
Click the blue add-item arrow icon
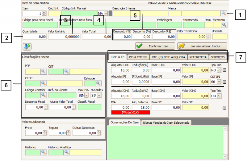pyautogui.click(x=27, y=46)
